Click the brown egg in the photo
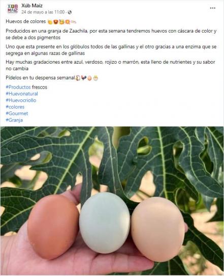 click(53, 227)
